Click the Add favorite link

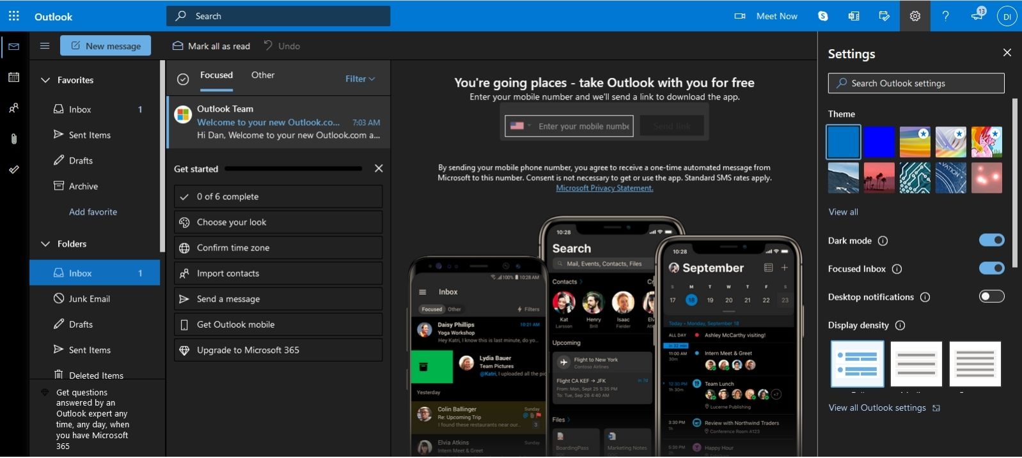(93, 211)
